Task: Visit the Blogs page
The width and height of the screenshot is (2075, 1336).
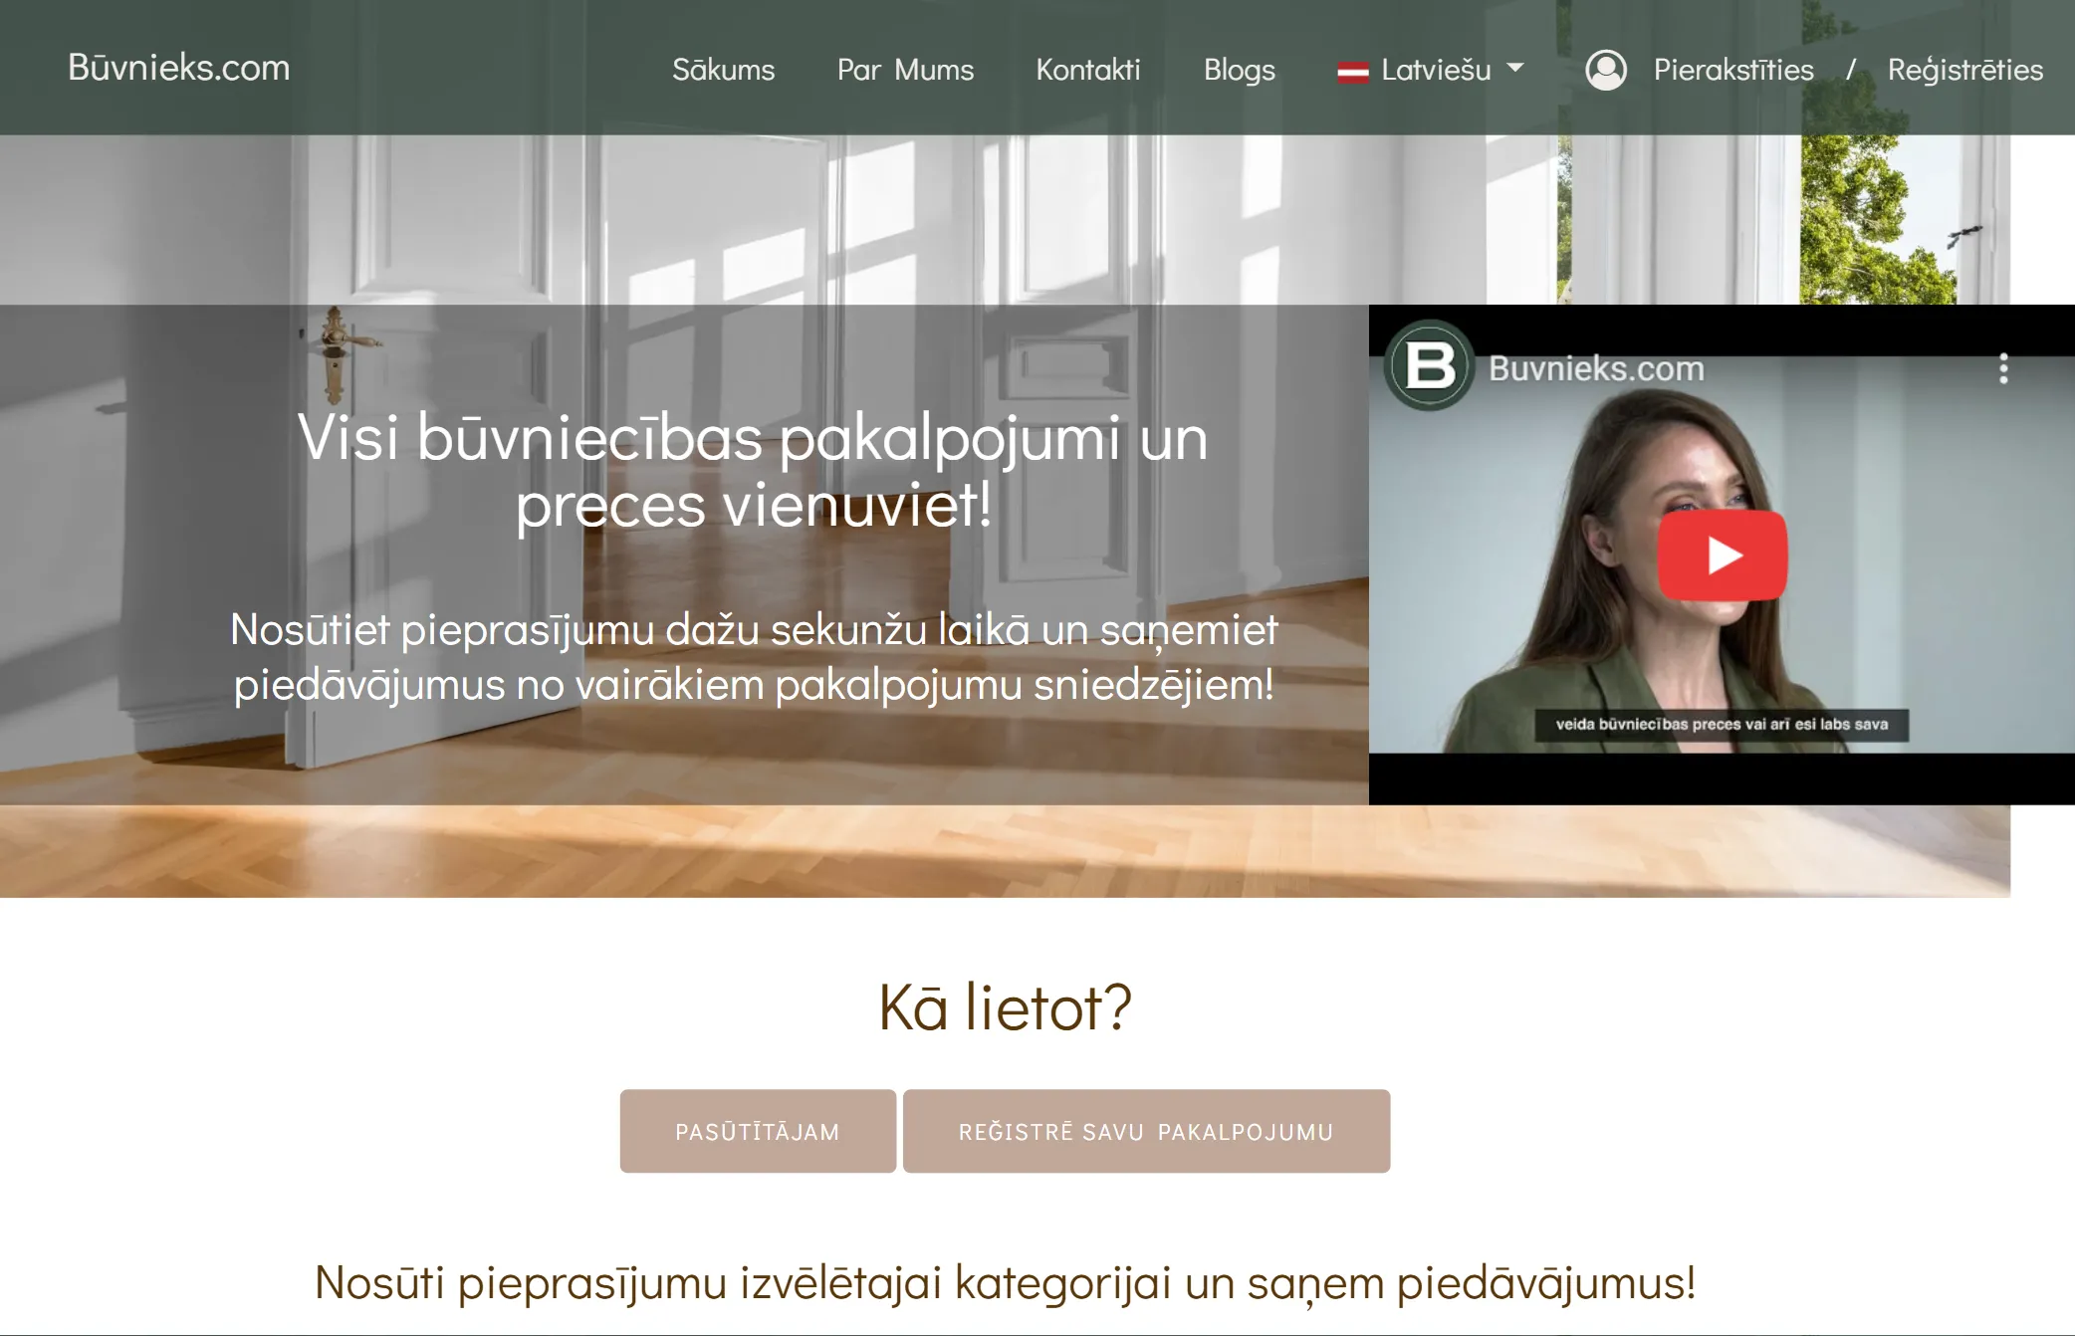Action: 1240,70
